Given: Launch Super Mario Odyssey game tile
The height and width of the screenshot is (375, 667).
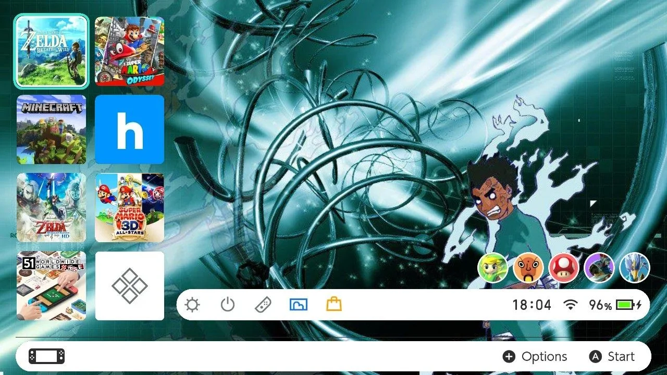Looking at the screenshot, I should pos(130,51).
